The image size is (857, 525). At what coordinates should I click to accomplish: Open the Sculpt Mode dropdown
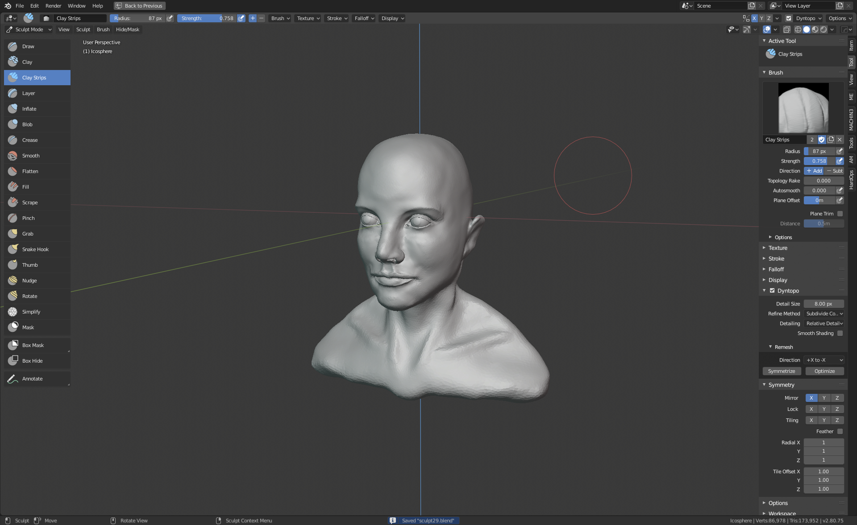click(x=29, y=29)
